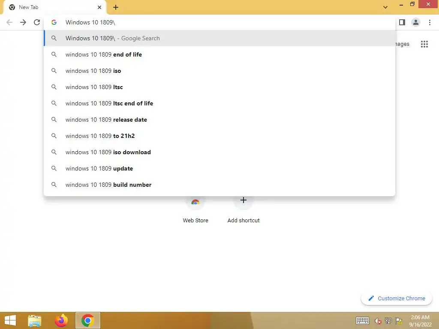Screen dimensions: 439x329
Task: Click Customize Chrome button
Action: (x=397, y=299)
